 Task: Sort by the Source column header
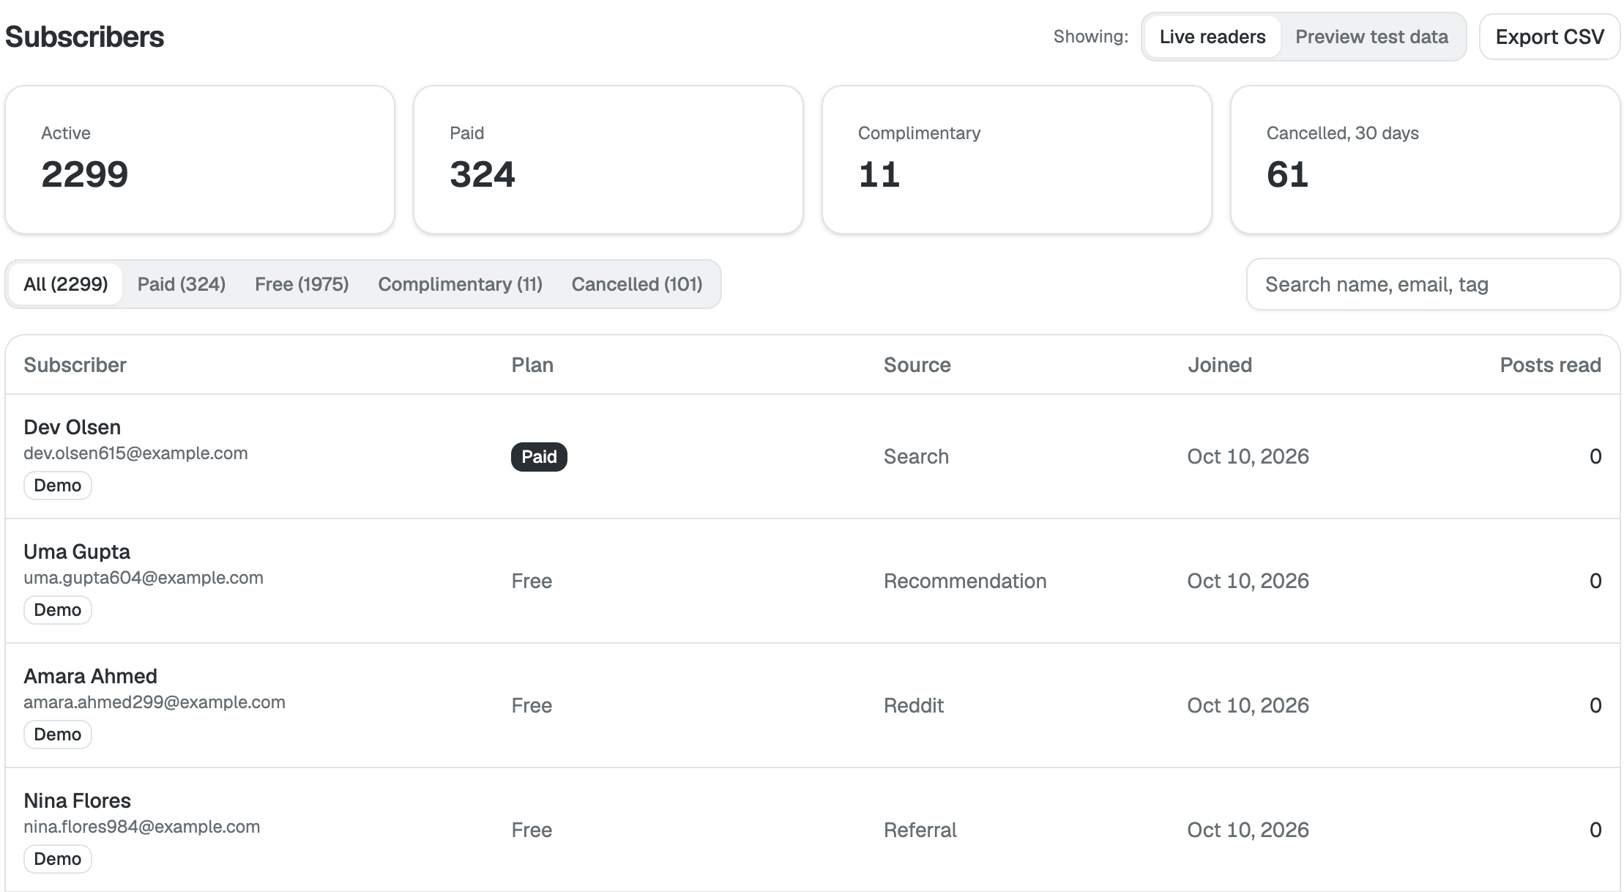click(x=917, y=365)
